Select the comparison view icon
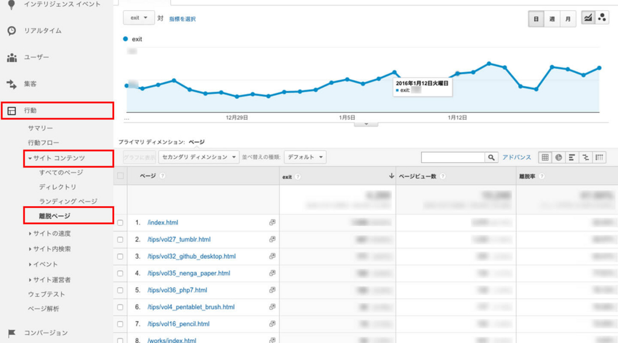Screen dimensions: 618x343 point(585,157)
